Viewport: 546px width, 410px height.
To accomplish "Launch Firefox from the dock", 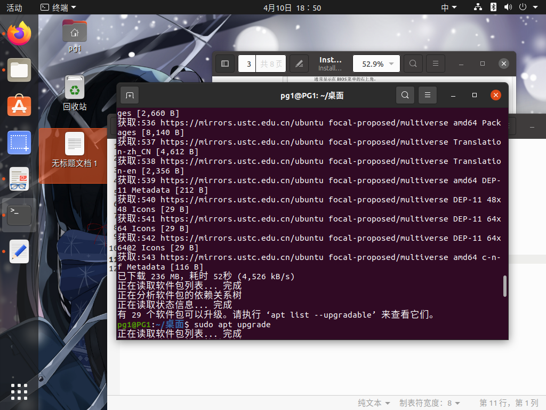I will coord(19,33).
